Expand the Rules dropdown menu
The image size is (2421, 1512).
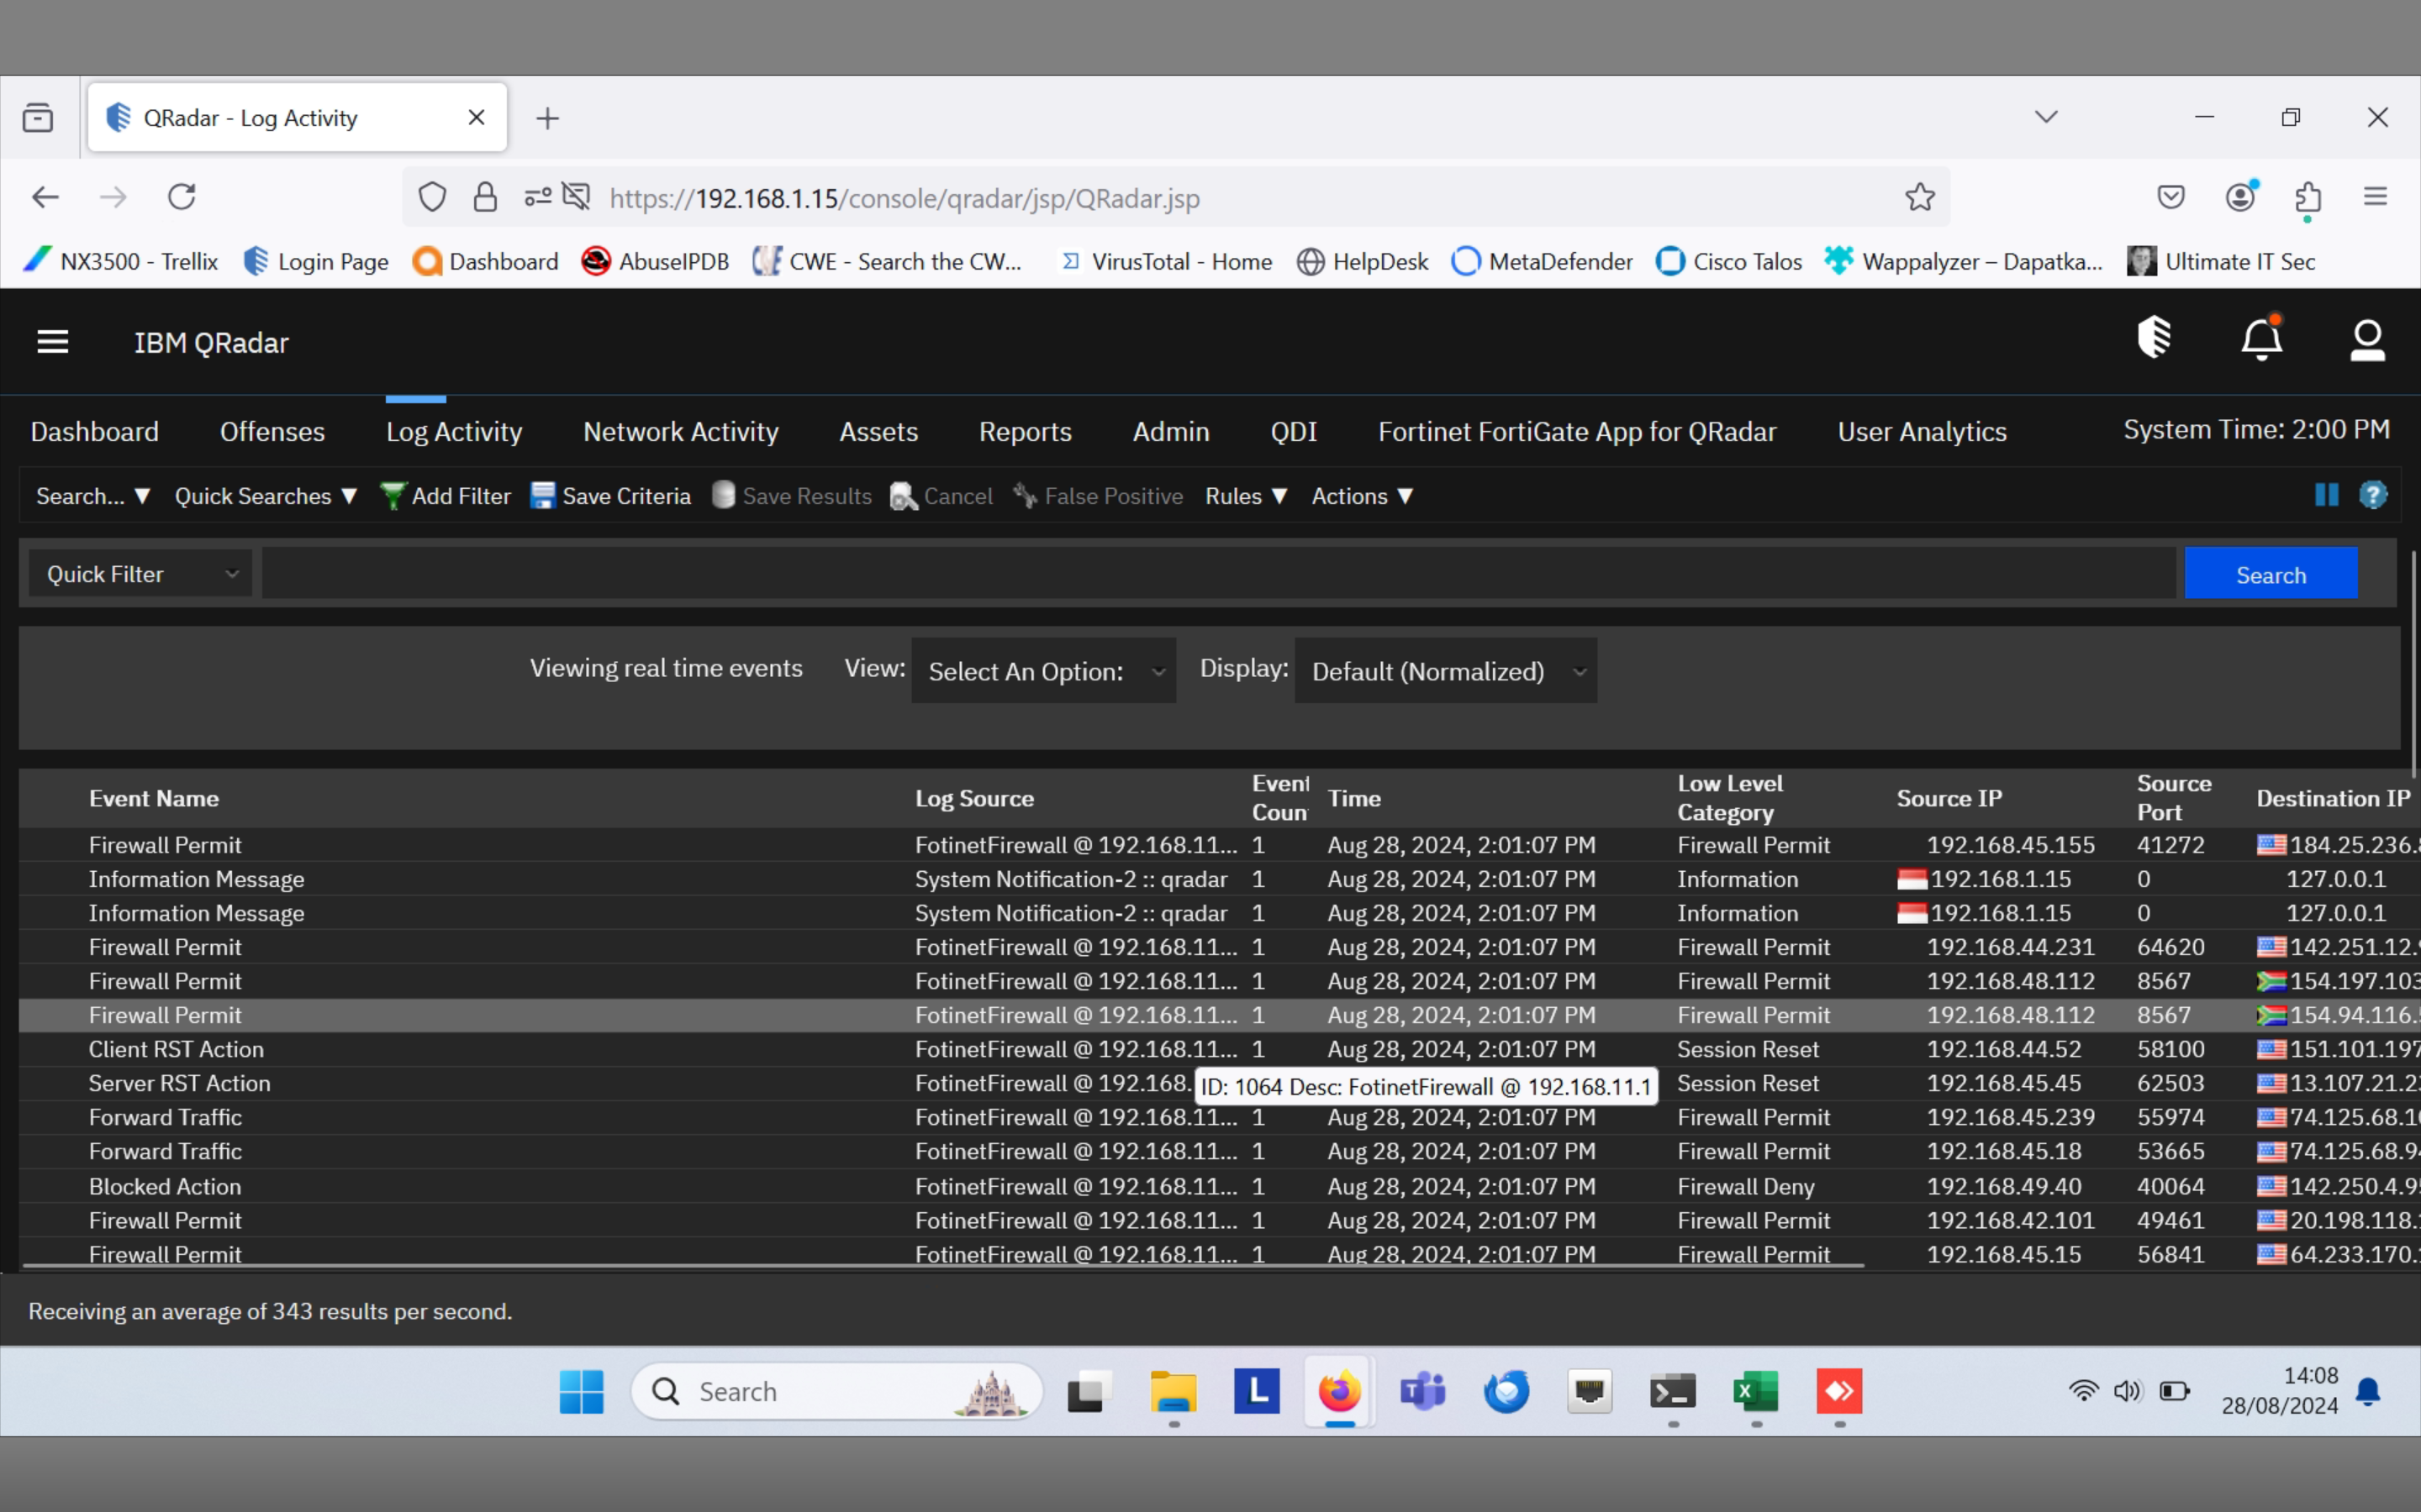click(1246, 496)
